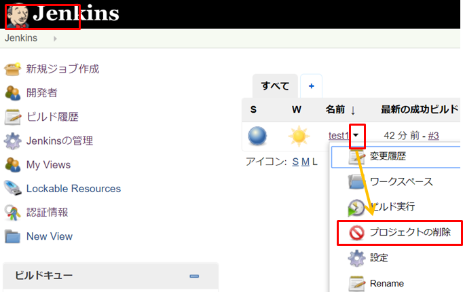Click the 変更履歴 notepad icon in menu
Screen dimensions: 463x292
click(x=356, y=157)
